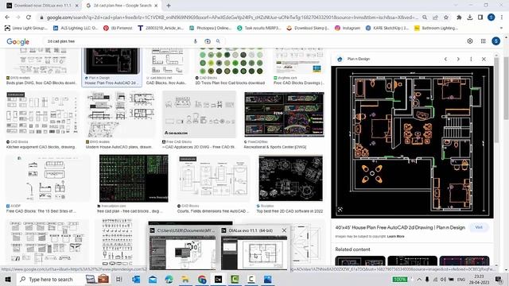Click the Visit button for Plan n Design
The width and height of the screenshot is (509, 286).
coord(479,227)
